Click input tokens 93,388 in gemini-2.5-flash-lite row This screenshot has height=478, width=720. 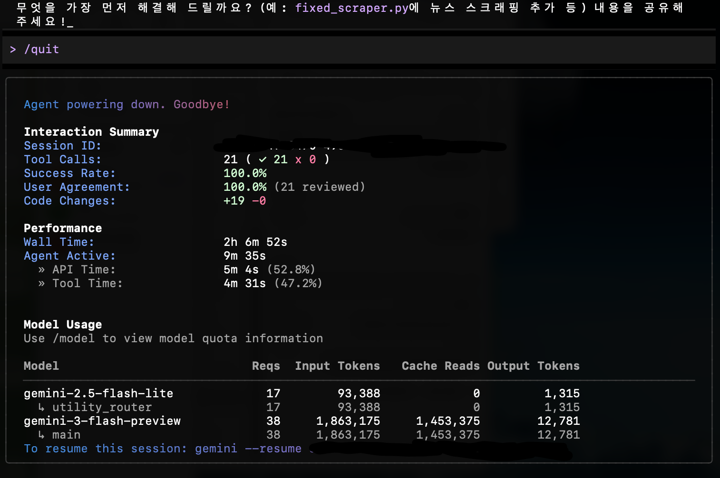[x=359, y=394]
